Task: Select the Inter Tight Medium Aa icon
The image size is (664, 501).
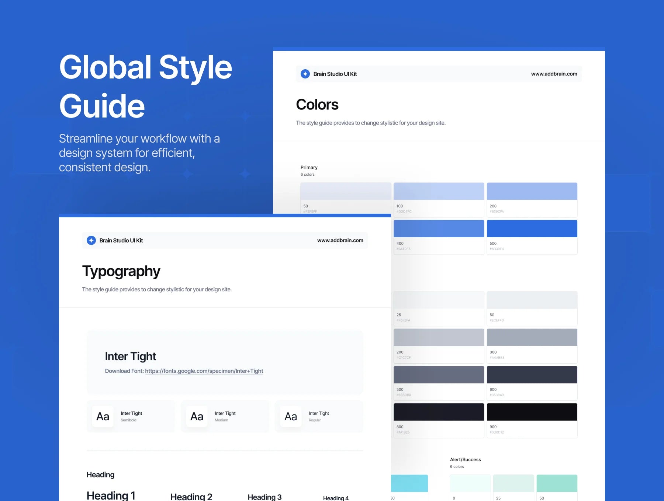Action: (x=197, y=416)
